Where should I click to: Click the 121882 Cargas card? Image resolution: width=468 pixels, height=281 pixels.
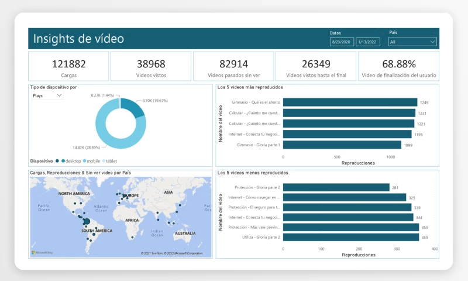pos(68,66)
